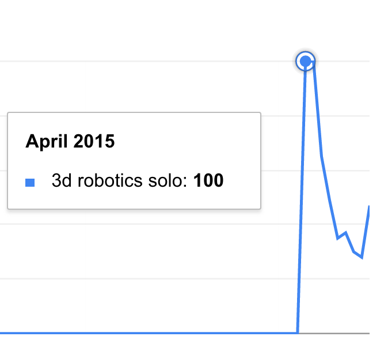Click the steep rising line before the peak
Screen dimensions: 388x340
(x=302, y=198)
